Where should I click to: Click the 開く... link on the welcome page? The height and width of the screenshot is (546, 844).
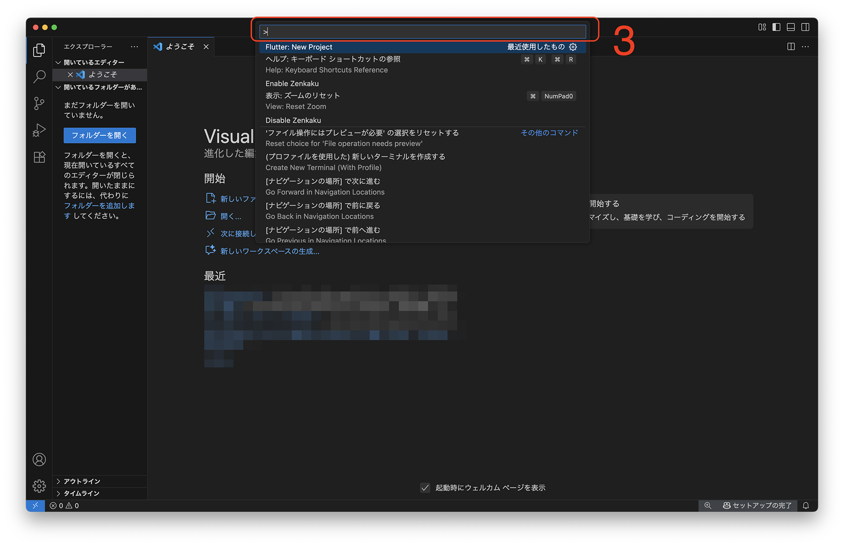(231, 216)
